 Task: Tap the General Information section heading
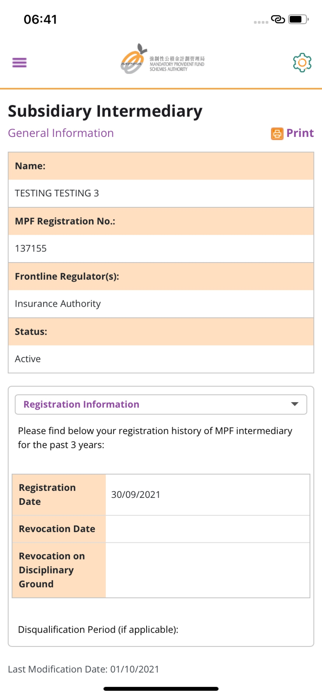61,133
